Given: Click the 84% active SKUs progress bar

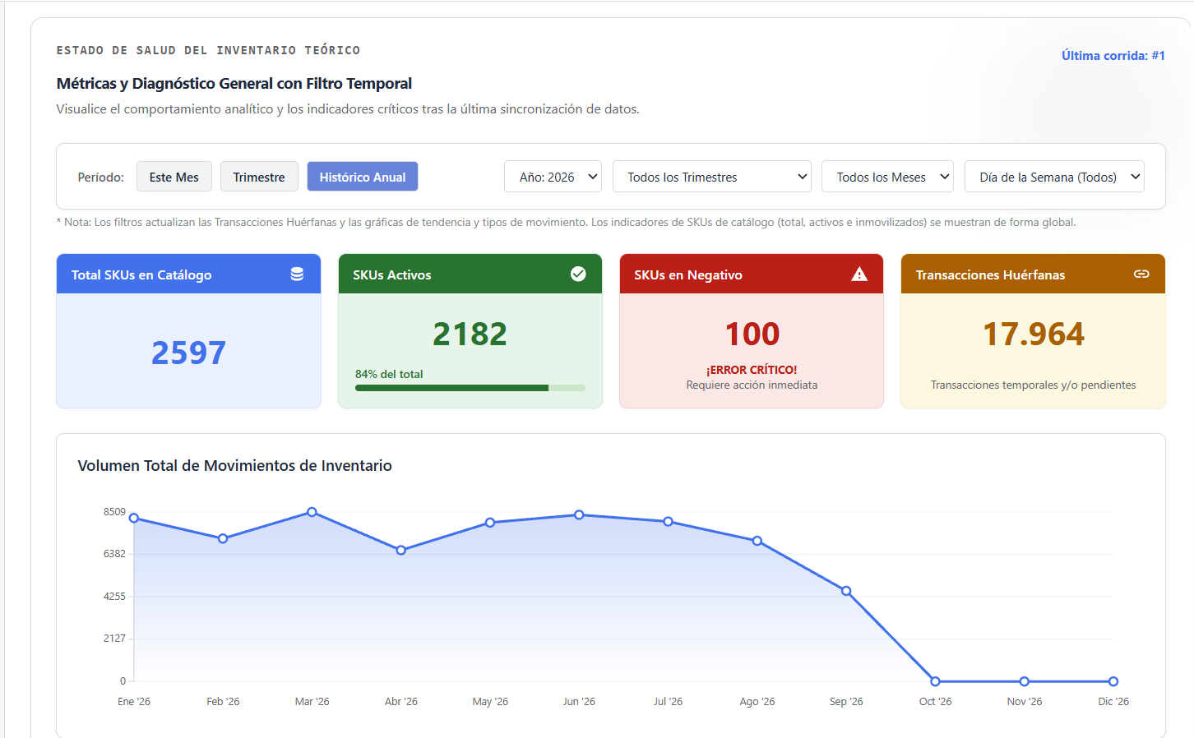Looking at the screenshot, I should (470, 388).
